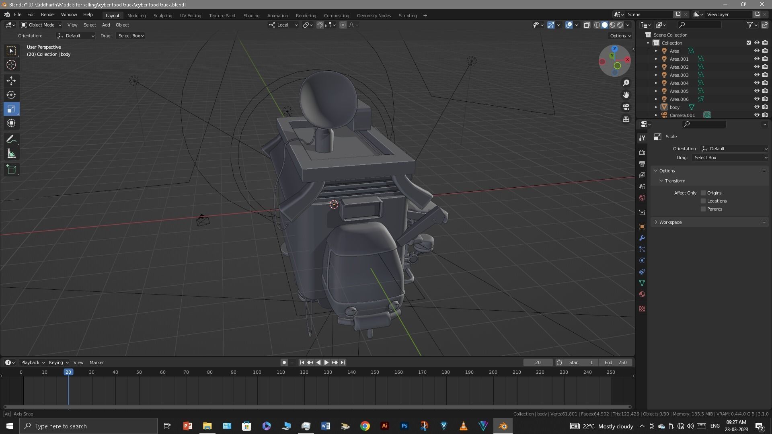Expand the body object in outliner
Viewport: 772px width, 434px height.
(656, 107)
